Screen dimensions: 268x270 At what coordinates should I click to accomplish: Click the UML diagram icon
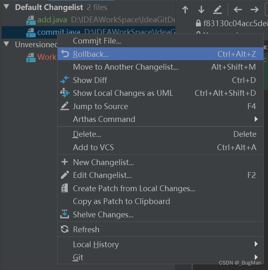point(65,93)
